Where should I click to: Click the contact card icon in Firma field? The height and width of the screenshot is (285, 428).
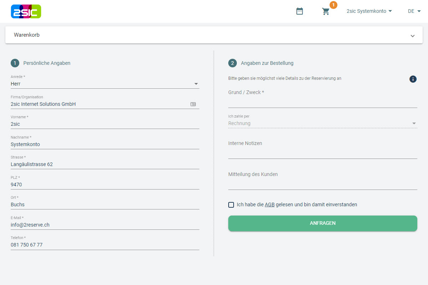point(193,104)
